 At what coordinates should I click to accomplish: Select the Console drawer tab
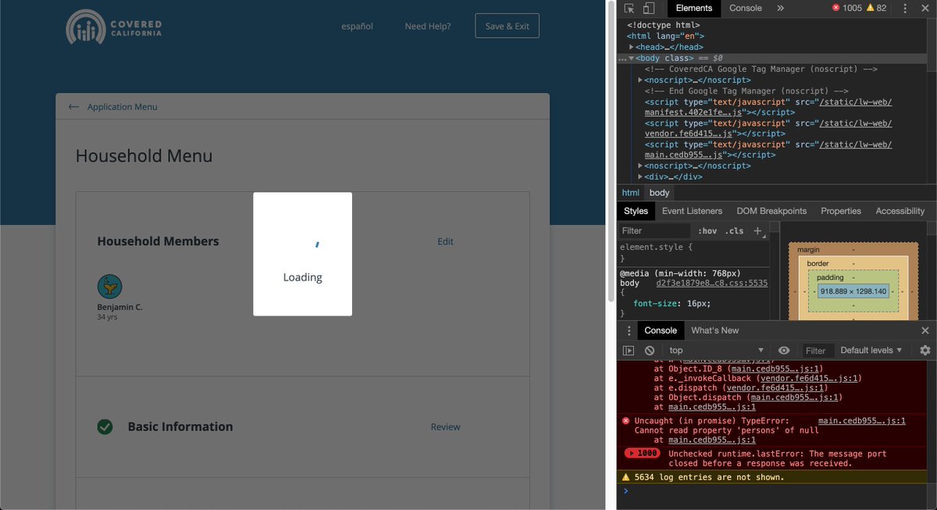click(661, 330)
